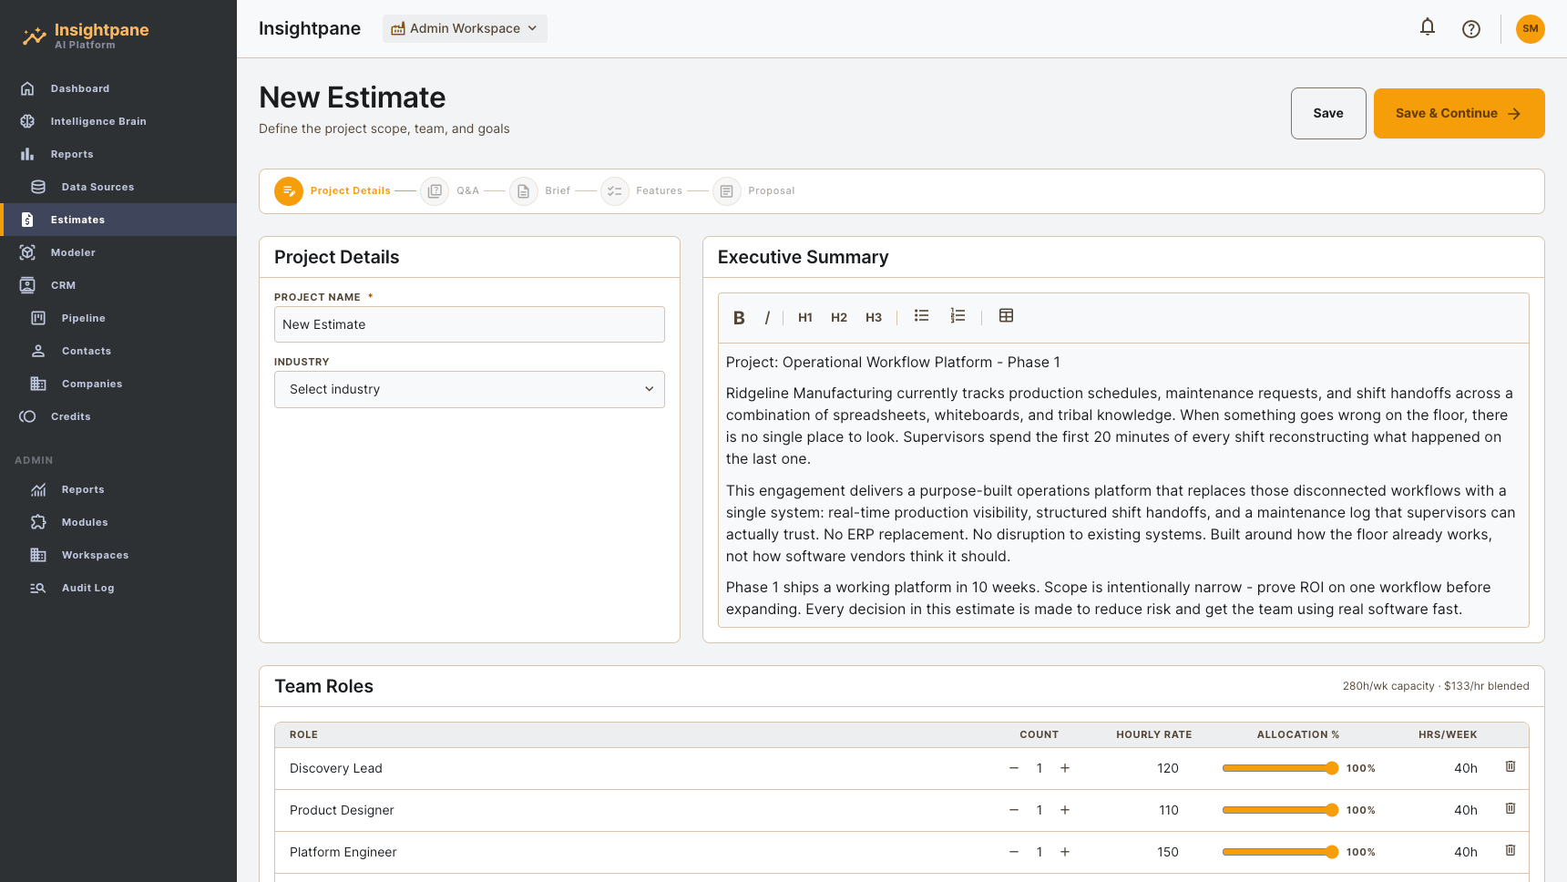Open Dashboard in the sidebar
1567x882 pixels.
pyautogui.click(x=118, y=88)
